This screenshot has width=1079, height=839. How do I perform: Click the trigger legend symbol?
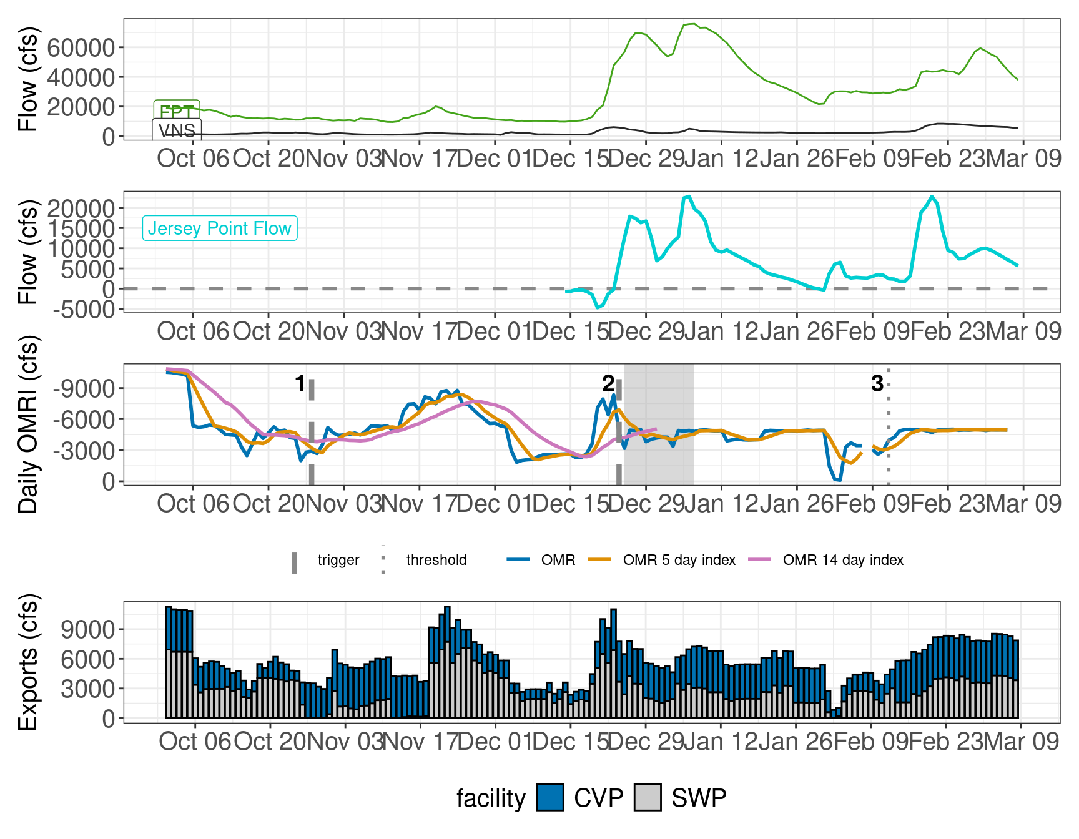click(x=293, y=560)
